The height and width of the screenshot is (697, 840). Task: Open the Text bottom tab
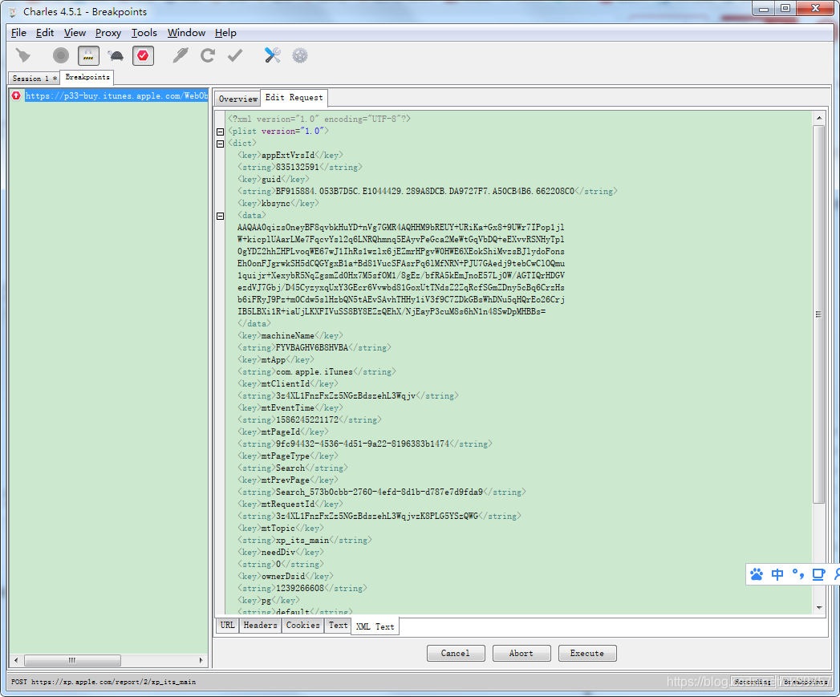tap(338, 625)
